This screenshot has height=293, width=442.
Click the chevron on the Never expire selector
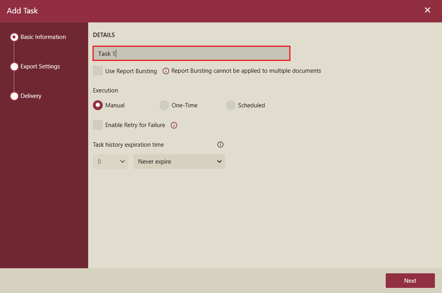[x=219, y=161]
